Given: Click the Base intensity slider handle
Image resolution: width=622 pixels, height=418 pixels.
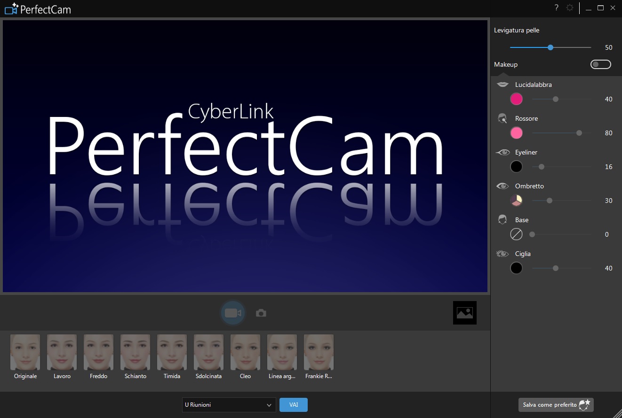Looking at the screenshot, I should (x=532, y=234).
